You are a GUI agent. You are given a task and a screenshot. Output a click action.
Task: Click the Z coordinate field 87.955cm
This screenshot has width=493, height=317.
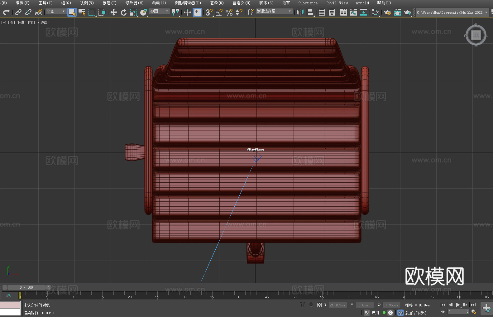[391, 305]
